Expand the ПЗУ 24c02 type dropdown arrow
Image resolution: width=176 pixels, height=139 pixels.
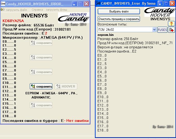point(154,30)
